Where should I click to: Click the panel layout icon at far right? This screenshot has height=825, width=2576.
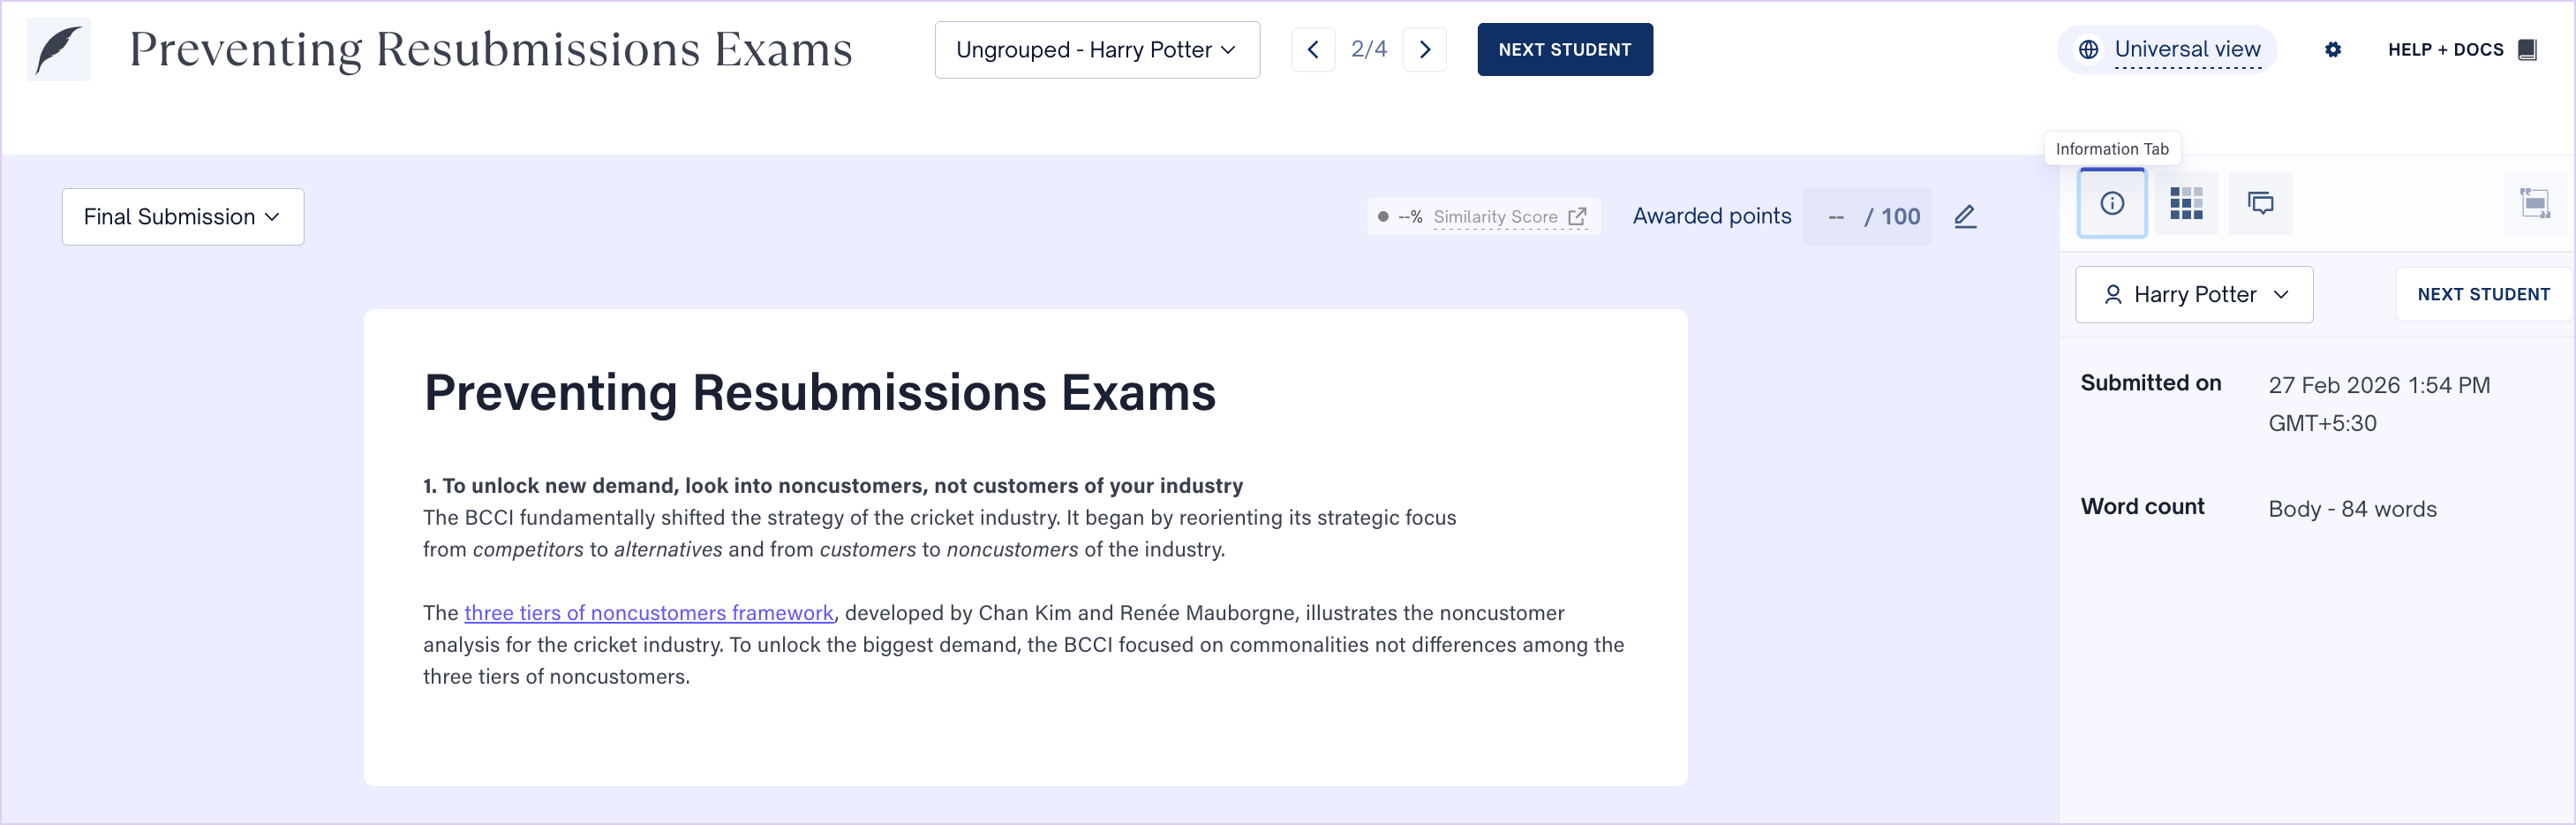[2533, 203]
